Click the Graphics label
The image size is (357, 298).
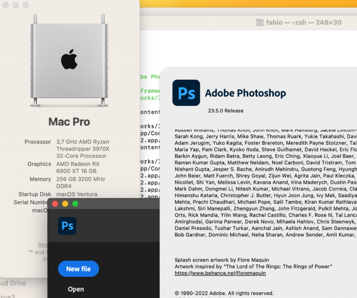click(x=39, y=164)
